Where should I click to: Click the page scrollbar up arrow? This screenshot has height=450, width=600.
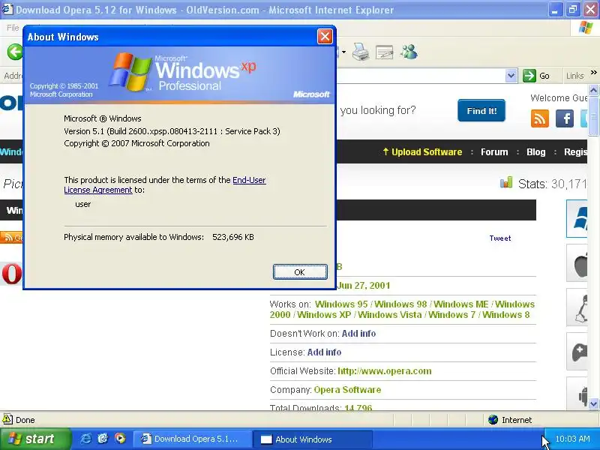pos(593,90)
